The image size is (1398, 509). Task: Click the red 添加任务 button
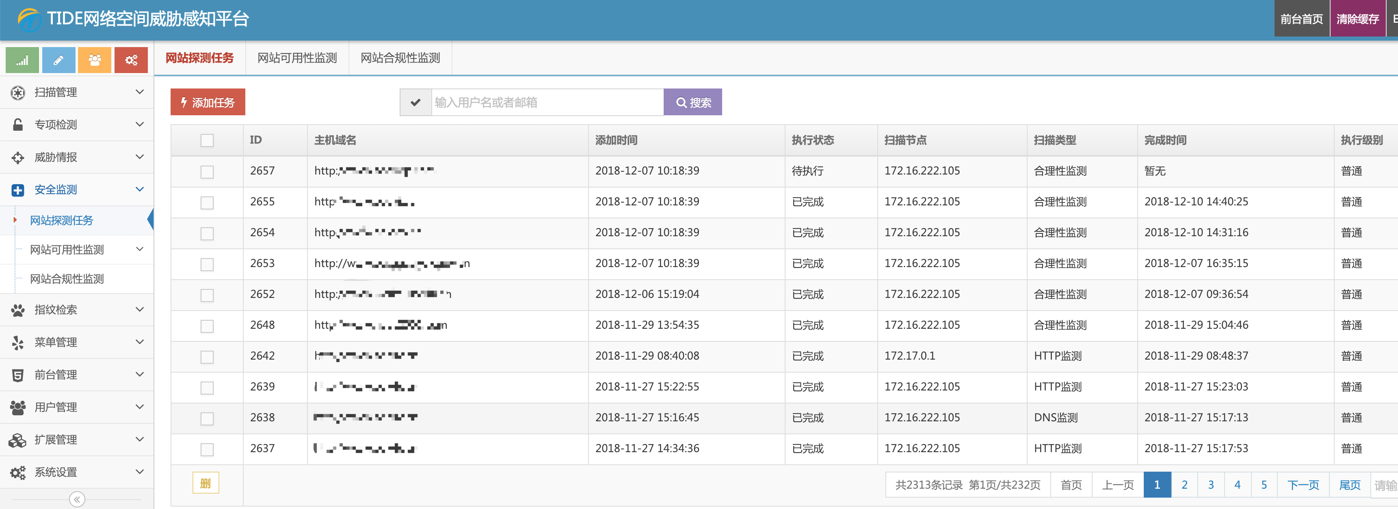click(x=208, y=103)
